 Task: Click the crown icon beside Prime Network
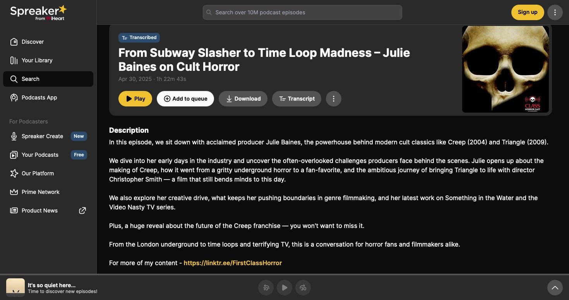coord(14,192)
